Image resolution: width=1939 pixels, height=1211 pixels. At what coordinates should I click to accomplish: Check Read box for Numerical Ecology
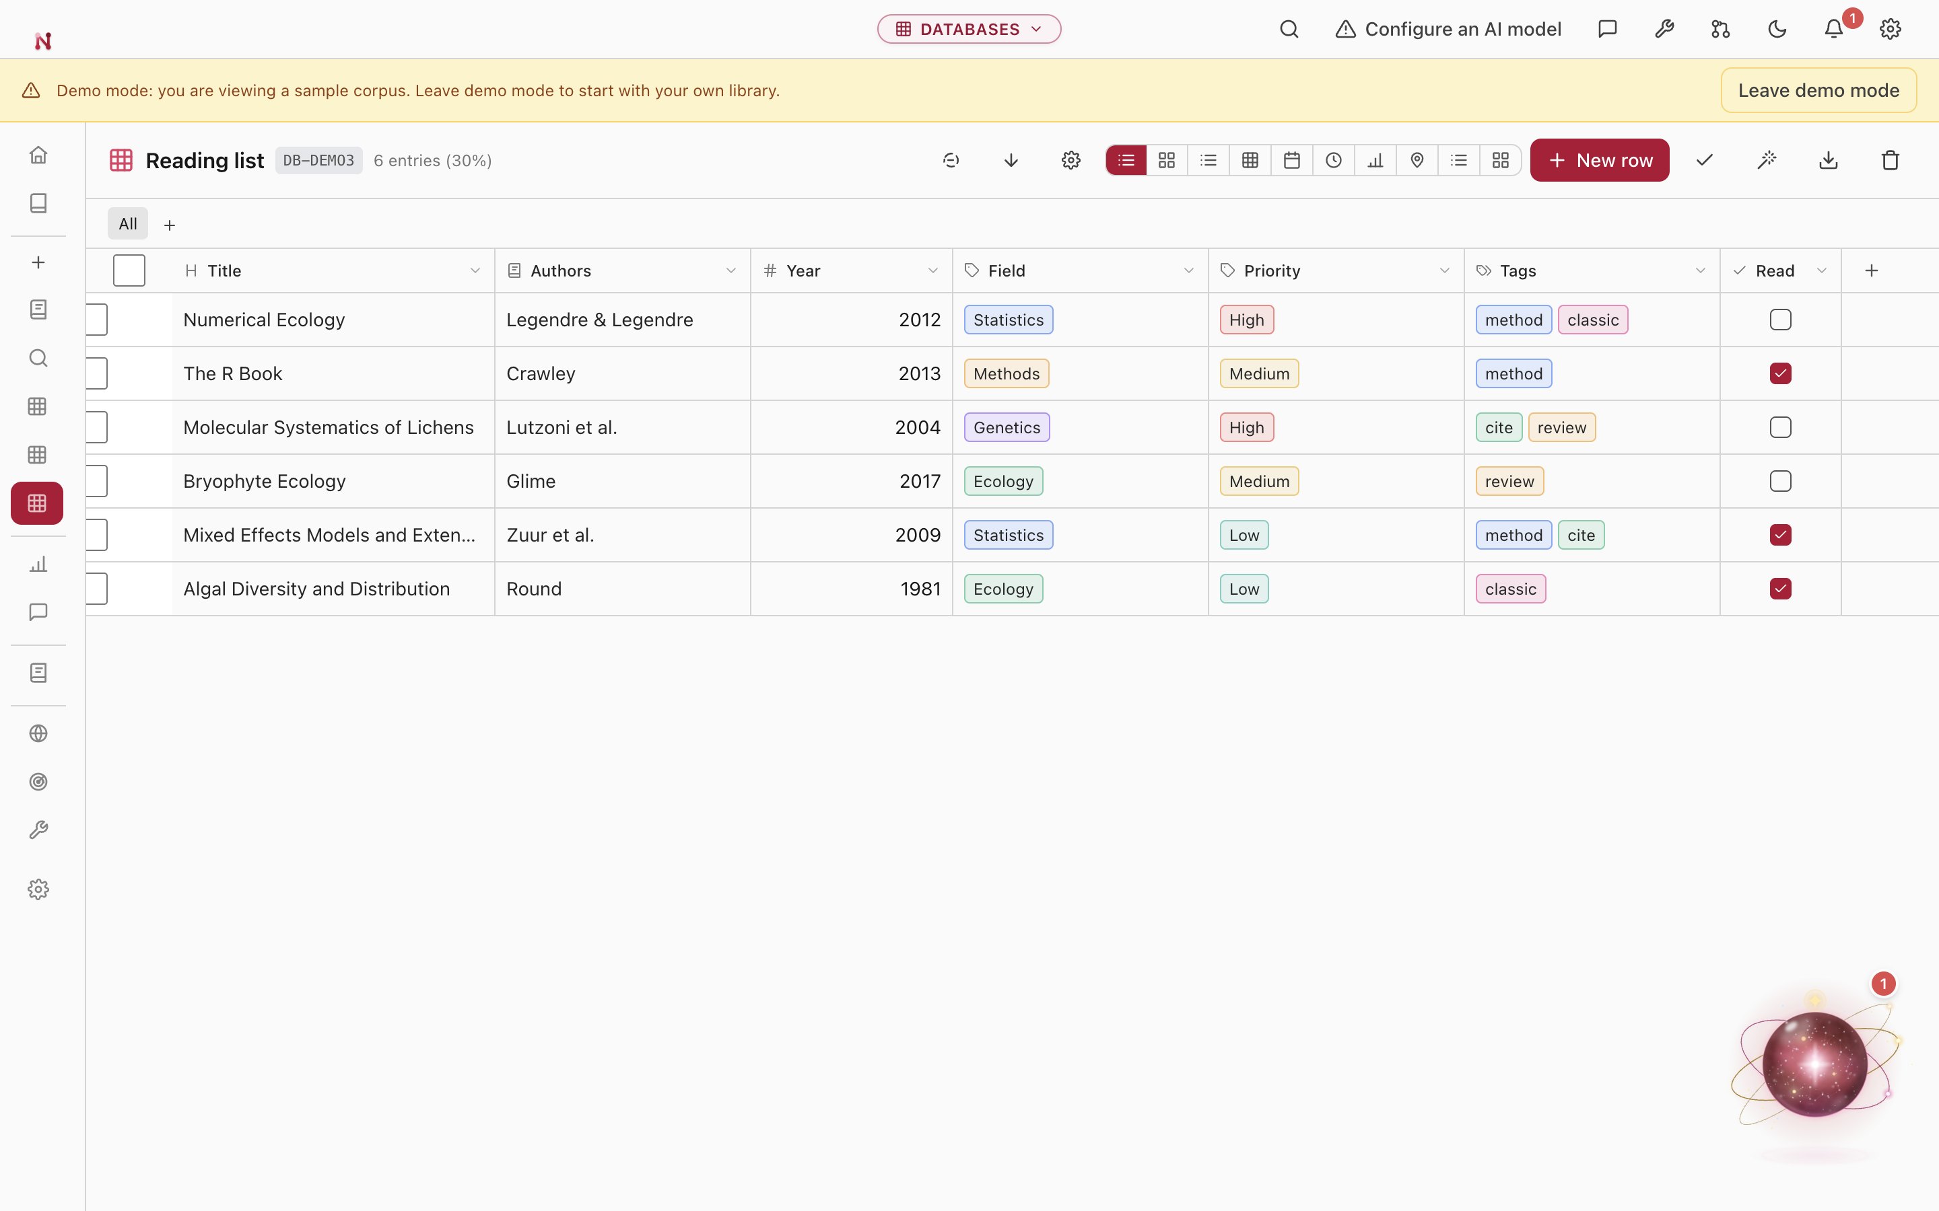tap(1780, 320)
